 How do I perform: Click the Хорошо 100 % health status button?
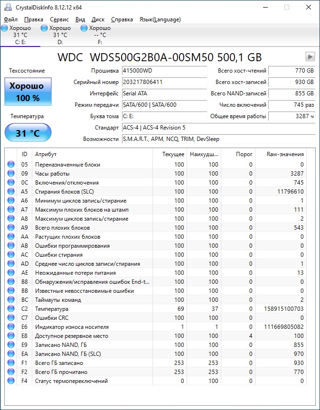pyautogui.click(x=28, y=92)
